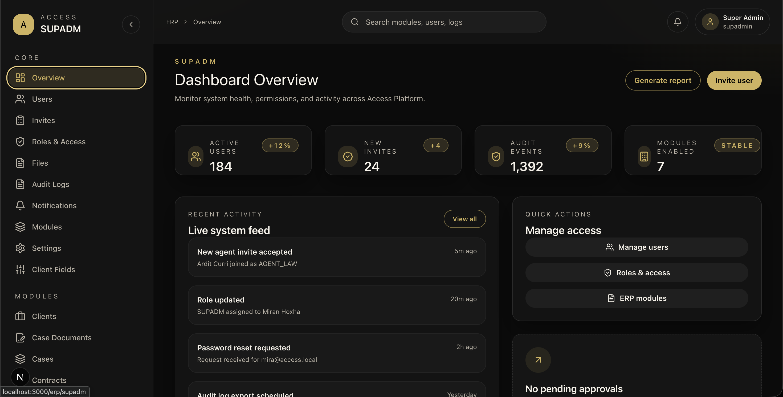The width and height of the screenshot is (783, 397).
Task: Open notifications via top bar bell icon
Action: coord(678,22)
